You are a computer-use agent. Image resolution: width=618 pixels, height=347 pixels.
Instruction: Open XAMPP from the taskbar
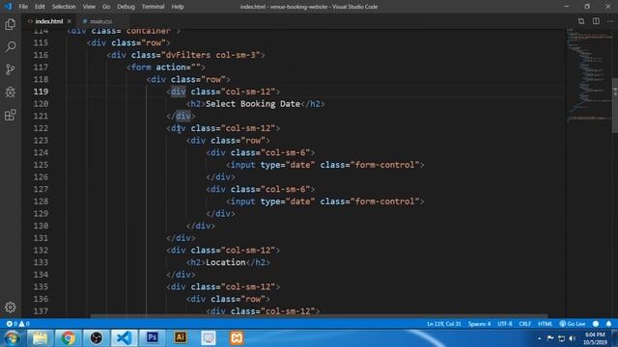click(x=237, y=338)
